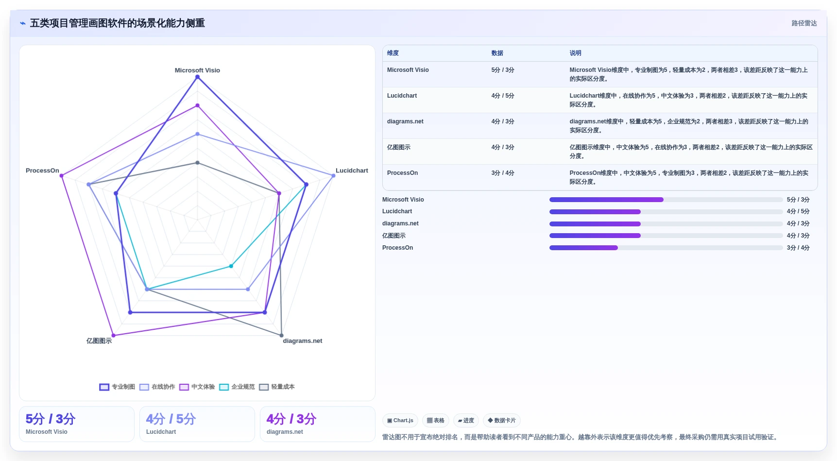Click the page title 五类项目管理画图软件的场景化能力侧重
Screen dimensions: 837x461
118,23
